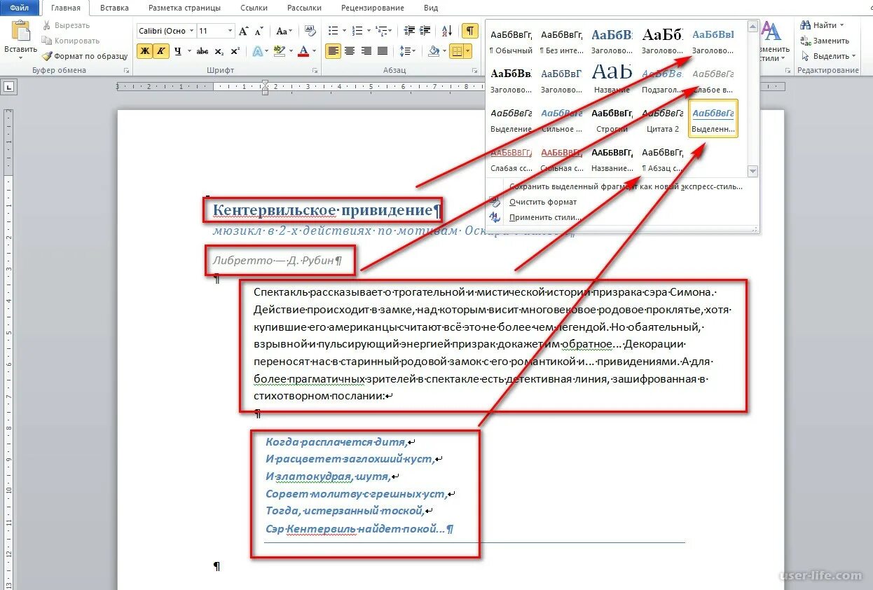Select the Обычный style thumbnail
Image resolution: width=873 pixels, height=590 pixels.
point(511,41)
